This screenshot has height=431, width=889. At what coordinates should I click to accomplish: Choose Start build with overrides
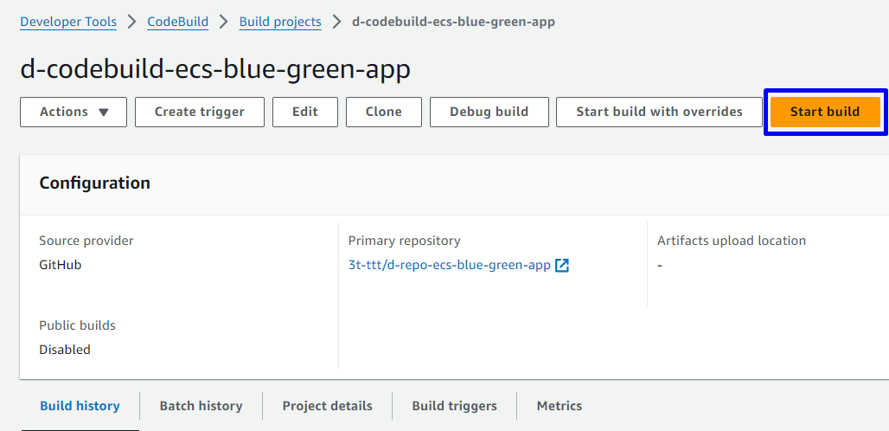659,112
